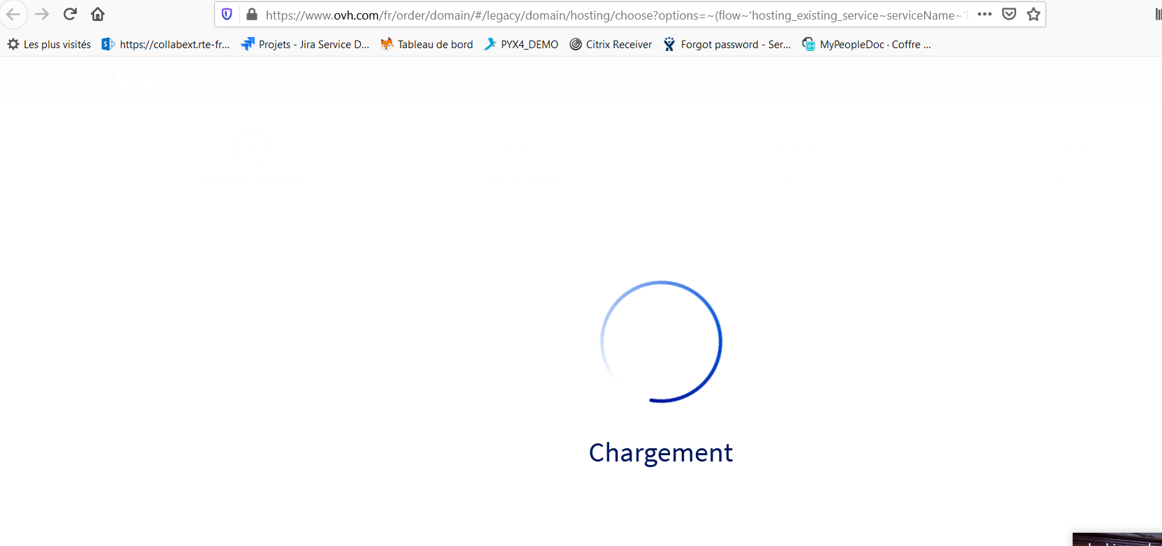Open the Citrix Receiver bookmark
Viewport: 1162px width, 546px height.
point(611,45)
